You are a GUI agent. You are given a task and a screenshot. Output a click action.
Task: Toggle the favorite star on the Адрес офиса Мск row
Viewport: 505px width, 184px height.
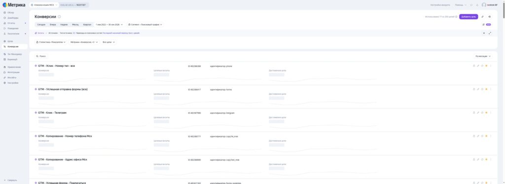point(486,159)
